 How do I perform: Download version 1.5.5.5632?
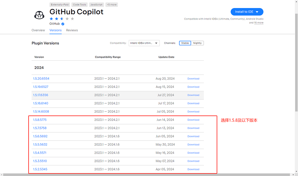[x=193, y=144]
